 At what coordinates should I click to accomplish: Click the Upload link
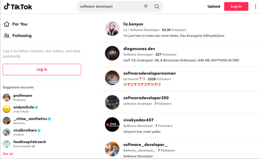pyautogui.click(x=214, y=6)
